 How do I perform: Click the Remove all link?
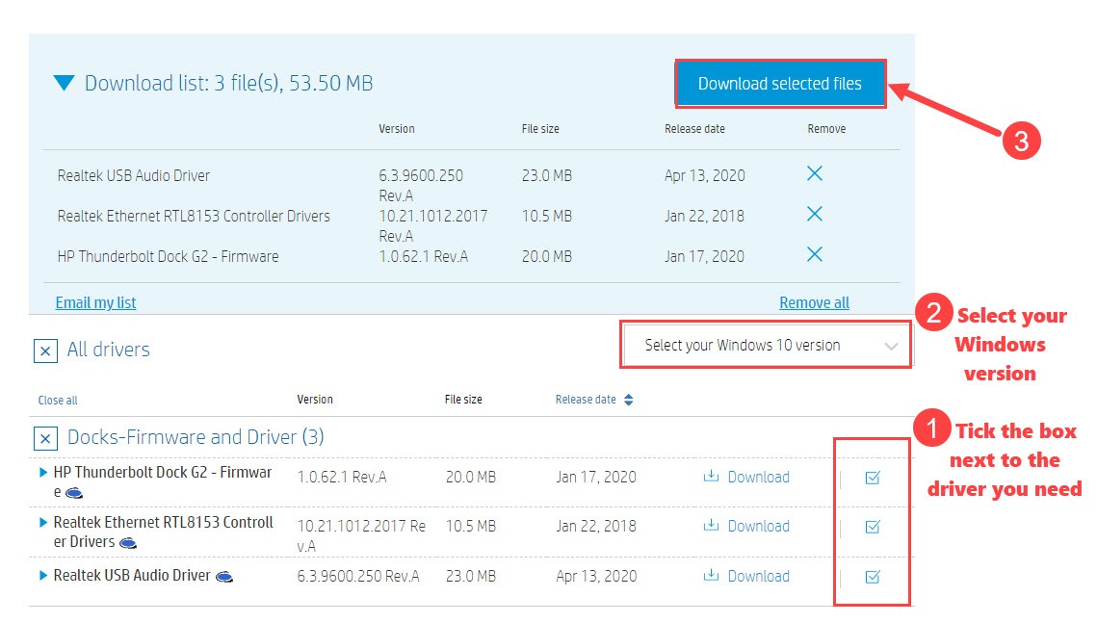[x=814, y=302]
